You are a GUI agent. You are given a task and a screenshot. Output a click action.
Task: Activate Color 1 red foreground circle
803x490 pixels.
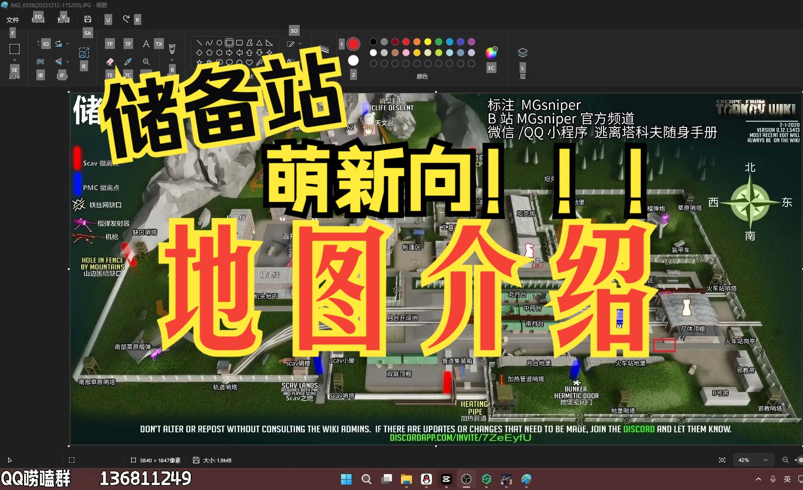coord(353,44)
